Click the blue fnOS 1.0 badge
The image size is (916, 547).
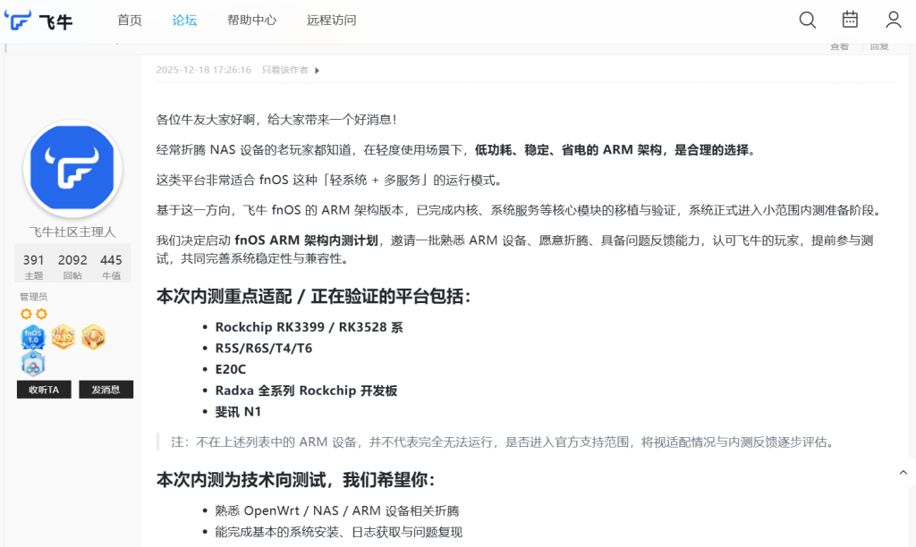tap(33, 338)
